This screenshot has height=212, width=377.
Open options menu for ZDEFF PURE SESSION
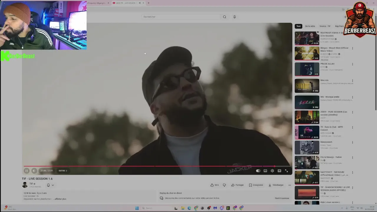pyautogui.click(x=352, y=112)
